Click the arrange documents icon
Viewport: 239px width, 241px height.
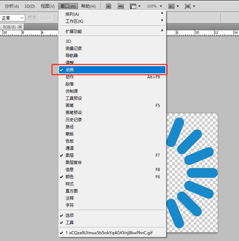click(x=171, y=6)
